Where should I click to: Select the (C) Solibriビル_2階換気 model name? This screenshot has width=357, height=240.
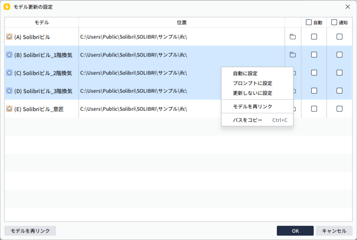(x=43, y=73)
